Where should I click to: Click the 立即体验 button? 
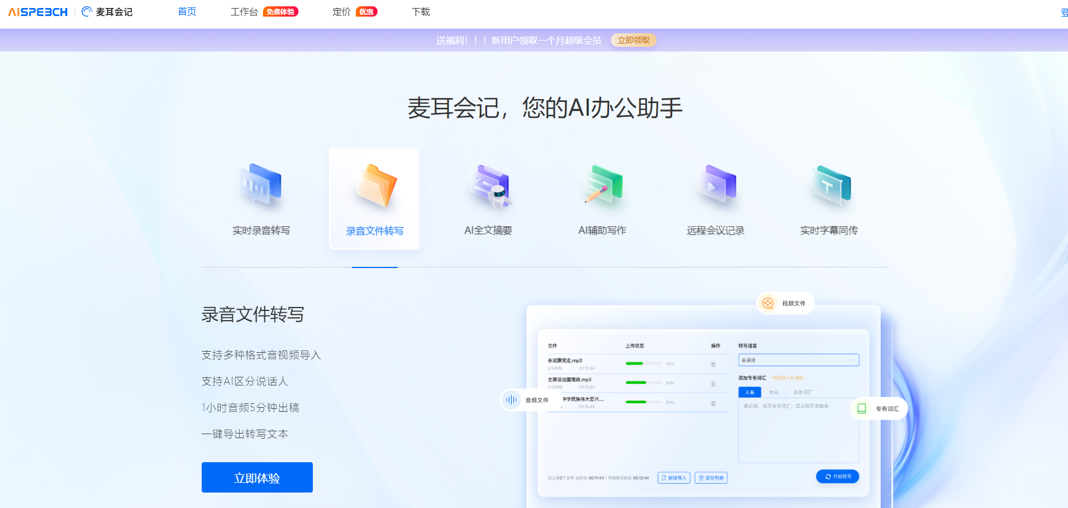(x=257, y=477)
